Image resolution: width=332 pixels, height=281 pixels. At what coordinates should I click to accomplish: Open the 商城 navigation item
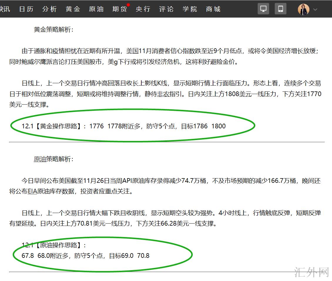[x=213, y=9]
